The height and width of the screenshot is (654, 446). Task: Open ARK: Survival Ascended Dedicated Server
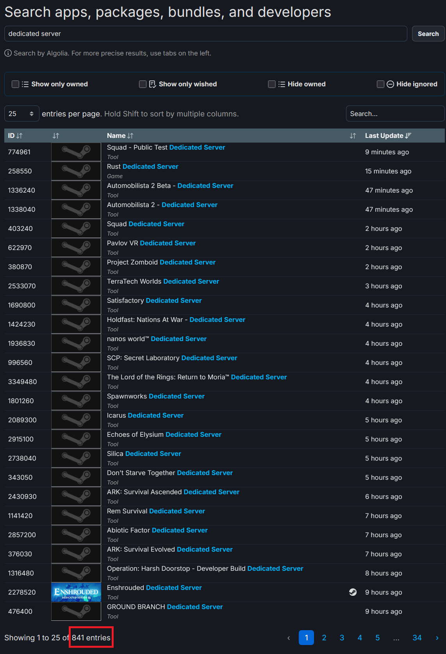click(173, 492)
